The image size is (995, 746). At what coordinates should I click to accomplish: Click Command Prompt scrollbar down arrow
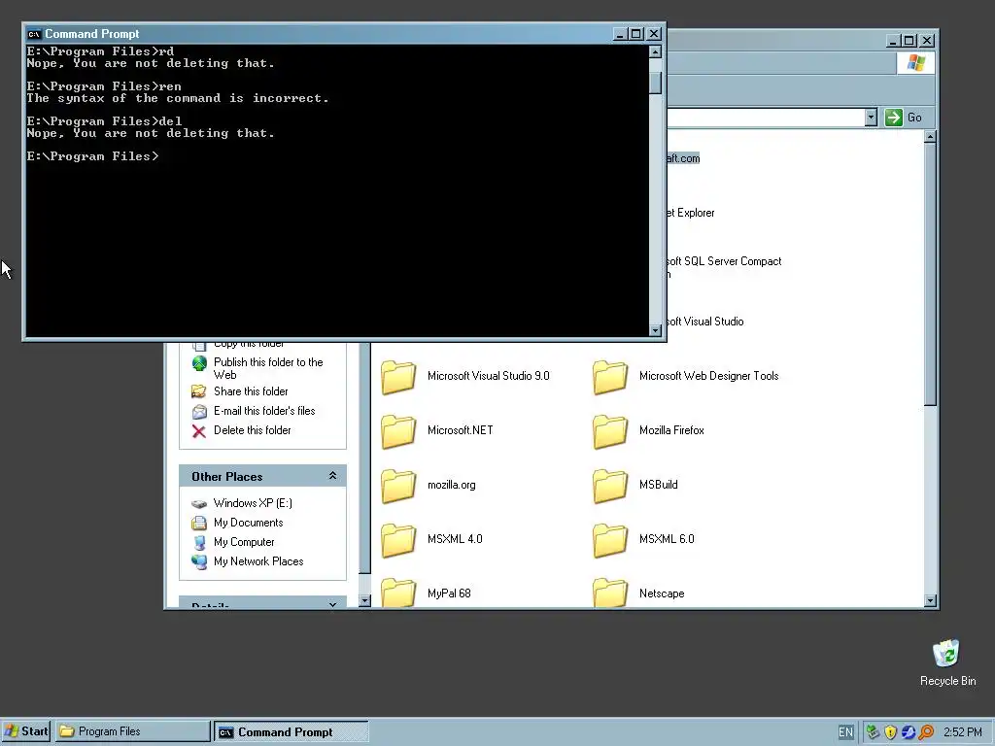pyautogui.click(x=656, y=330)
